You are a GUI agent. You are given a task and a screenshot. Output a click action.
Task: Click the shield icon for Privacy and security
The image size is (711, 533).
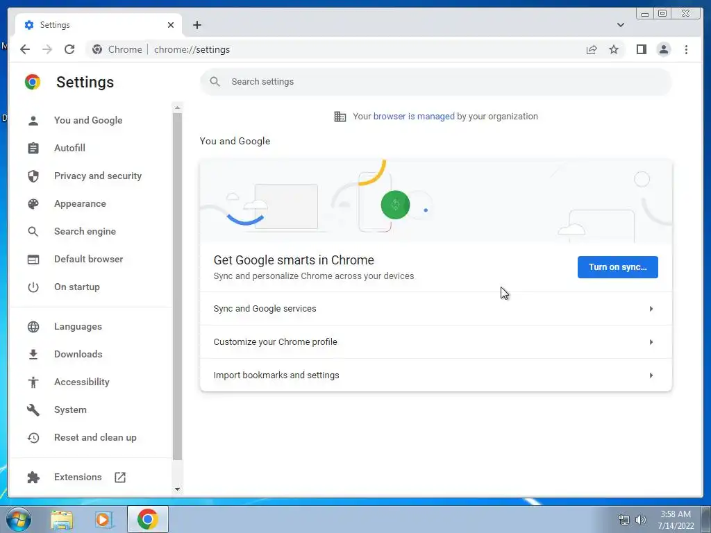[x=33, y=176]
